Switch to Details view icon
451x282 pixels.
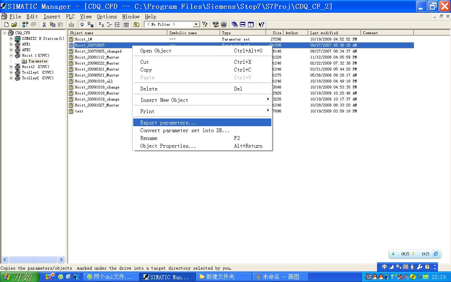(126, 24)
